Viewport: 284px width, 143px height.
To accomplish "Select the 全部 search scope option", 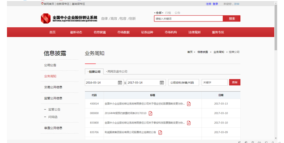I will point(159,13).
